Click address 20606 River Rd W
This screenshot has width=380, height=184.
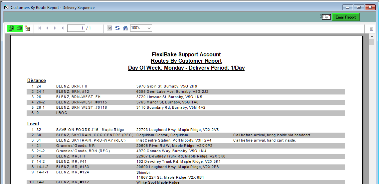pos(175,146)
